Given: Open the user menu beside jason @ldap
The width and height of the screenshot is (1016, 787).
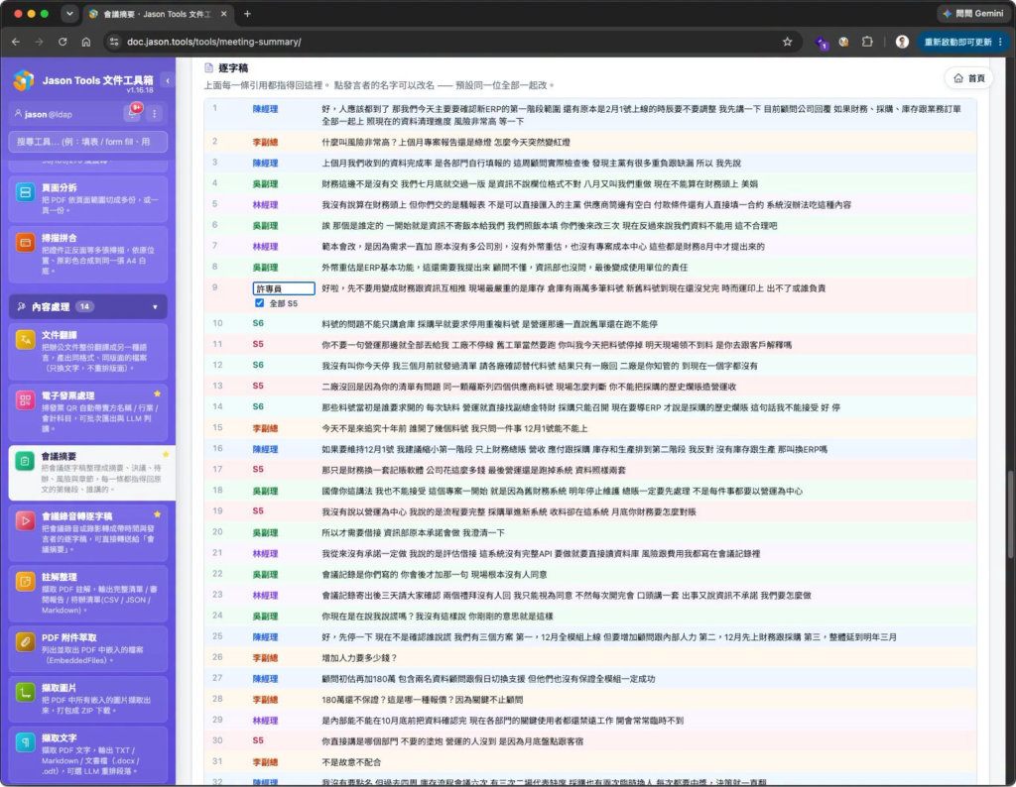Looking at the screenshot, I should 154,114.
